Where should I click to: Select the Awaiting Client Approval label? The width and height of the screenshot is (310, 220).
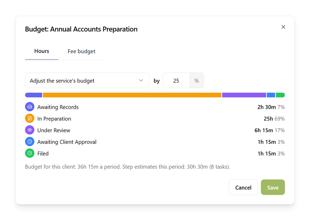point(67,142)
